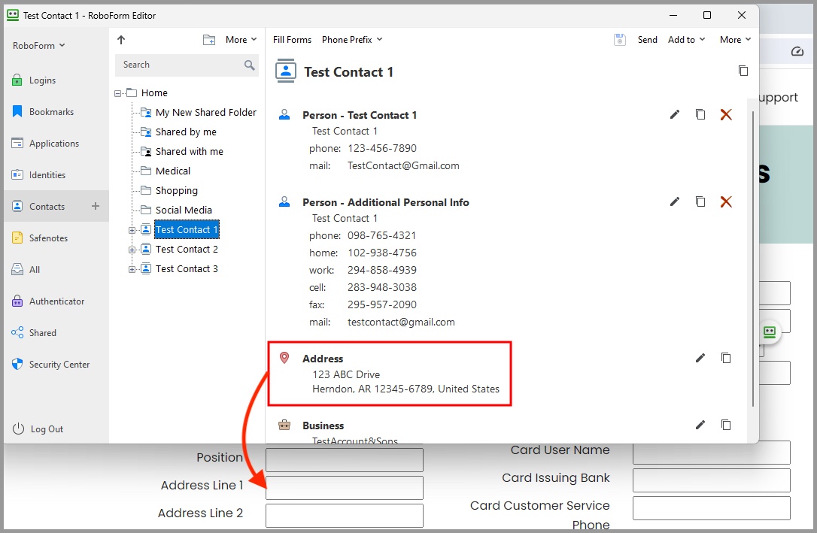
Task: Open the file tree More dropdown
Action: (241, 40)
